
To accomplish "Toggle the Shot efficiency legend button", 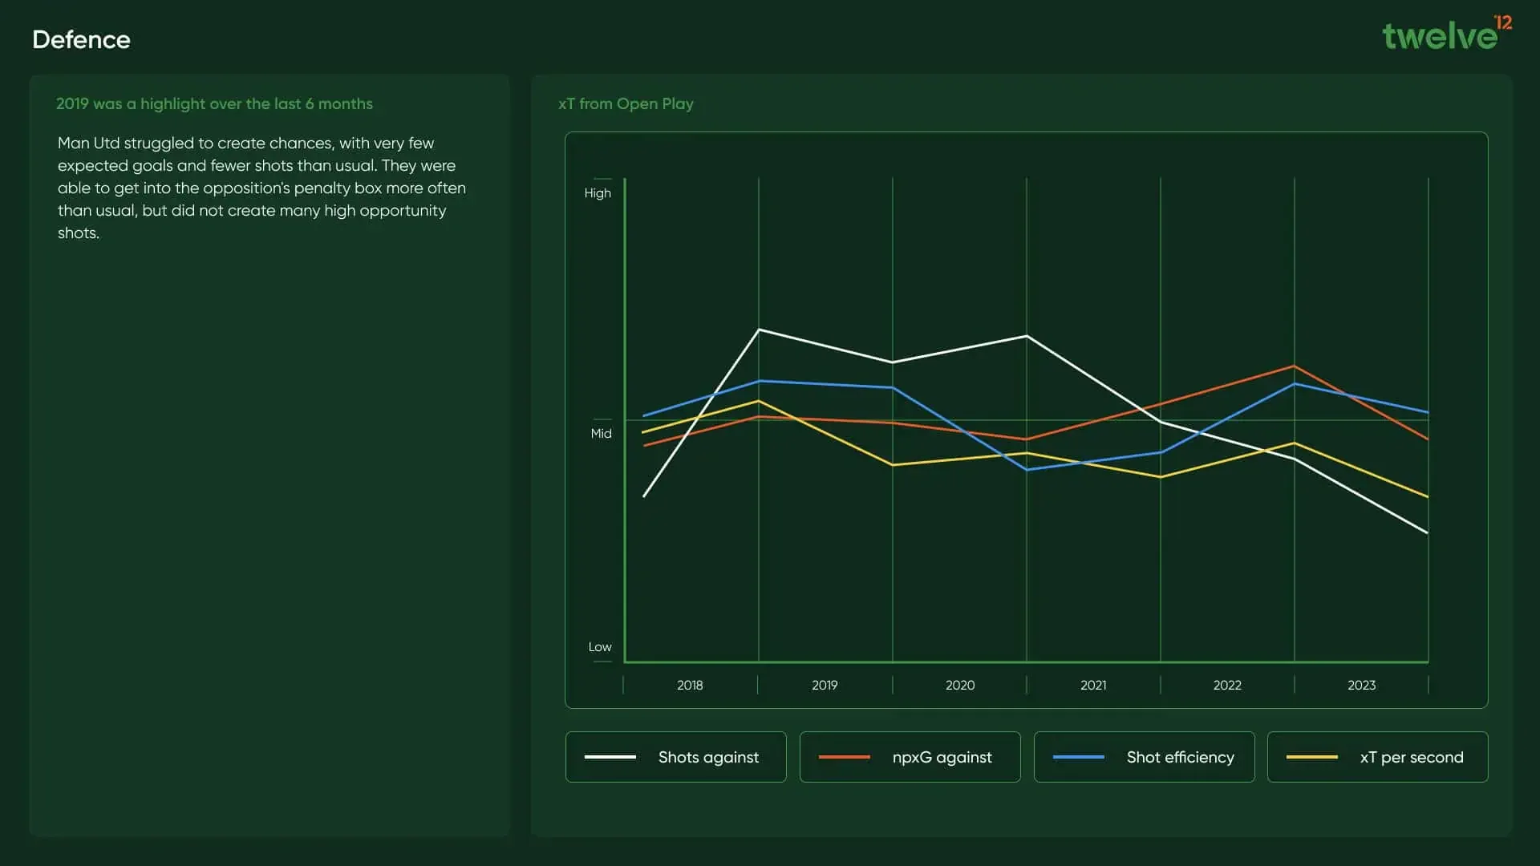I will pyautogui.click(x=1144, y=757).
